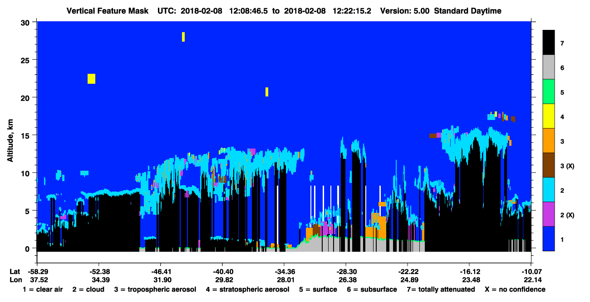The height and width of the screenshot is (302, 590).
Task: Click the altitude tick label '10'
Action: pyautogui.click(x=26, y=173)
